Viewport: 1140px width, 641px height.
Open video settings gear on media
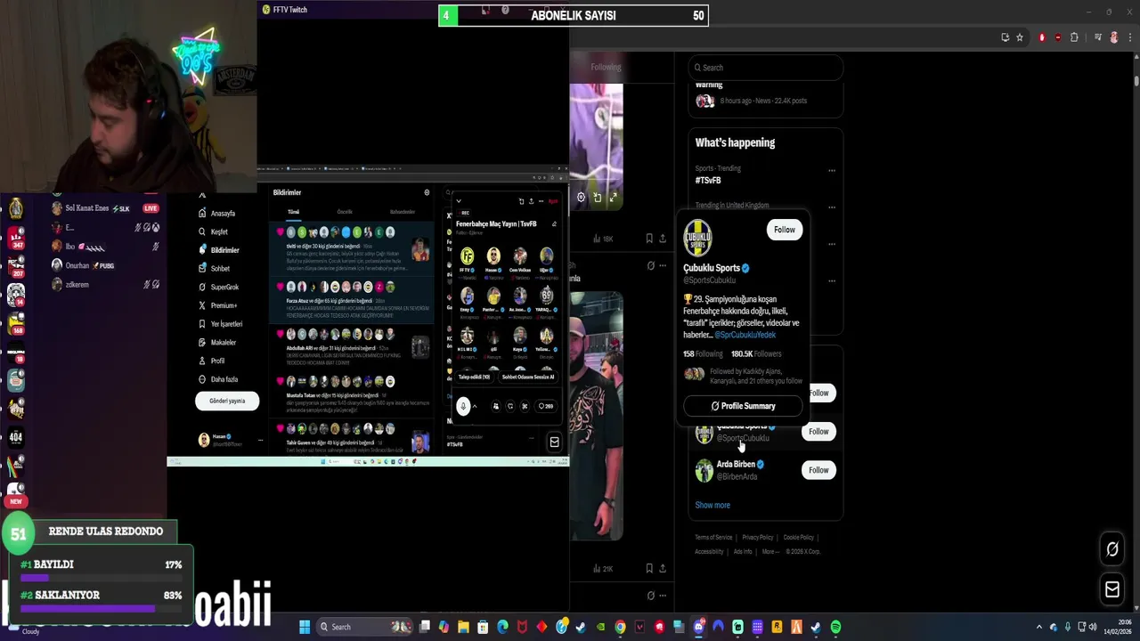click(x=581, y=198)
